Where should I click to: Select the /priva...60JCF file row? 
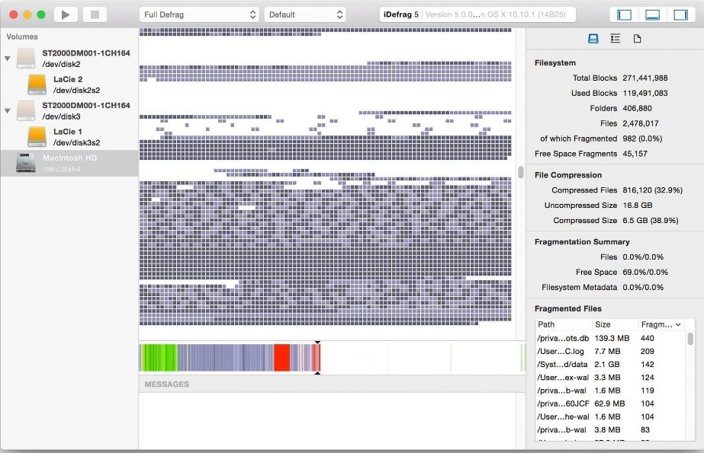coord(611,404)
